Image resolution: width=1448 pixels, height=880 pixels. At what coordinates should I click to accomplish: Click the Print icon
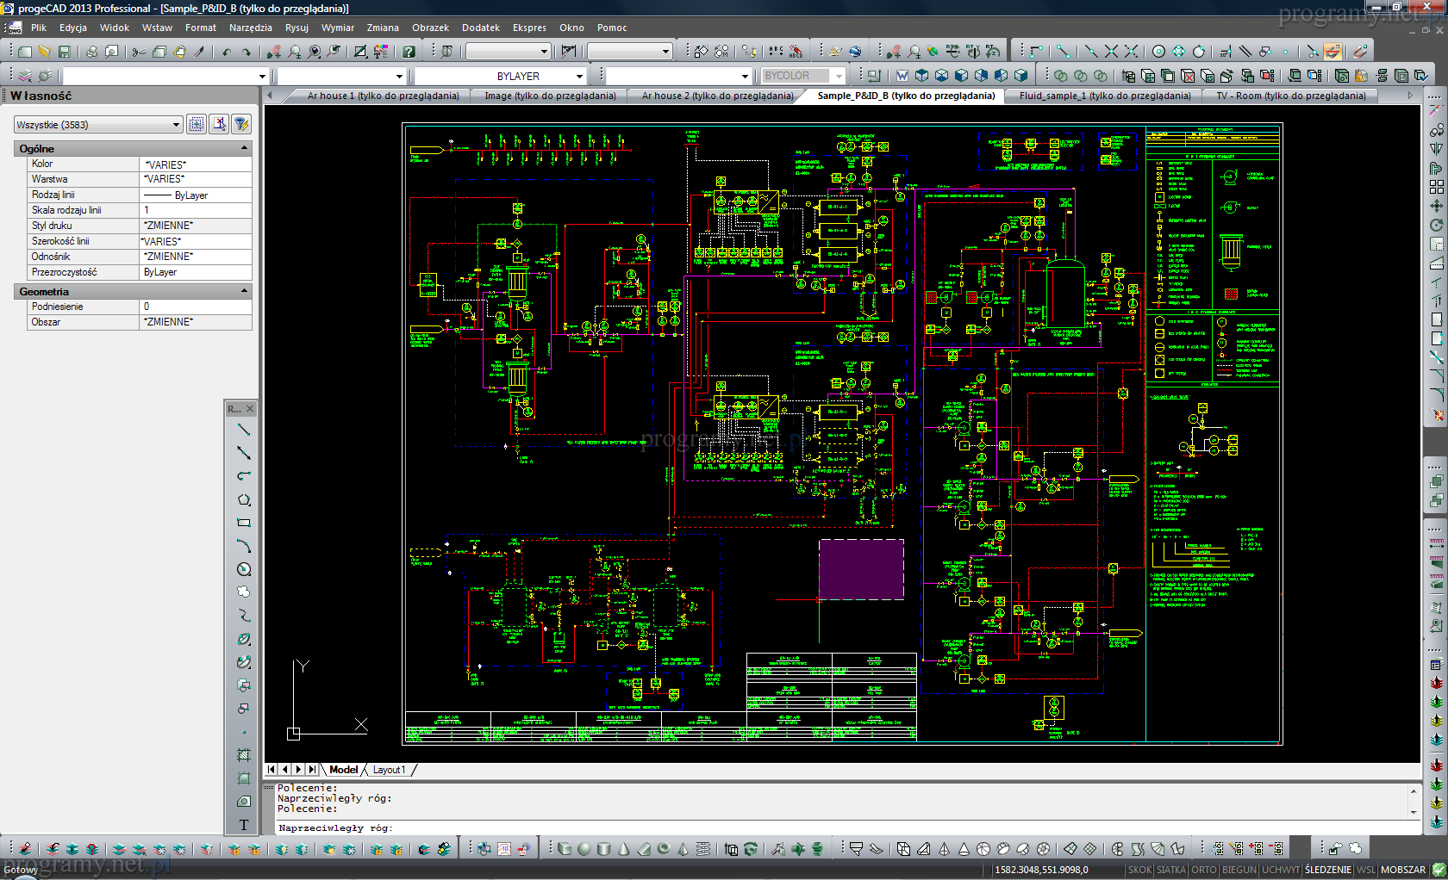91,52
